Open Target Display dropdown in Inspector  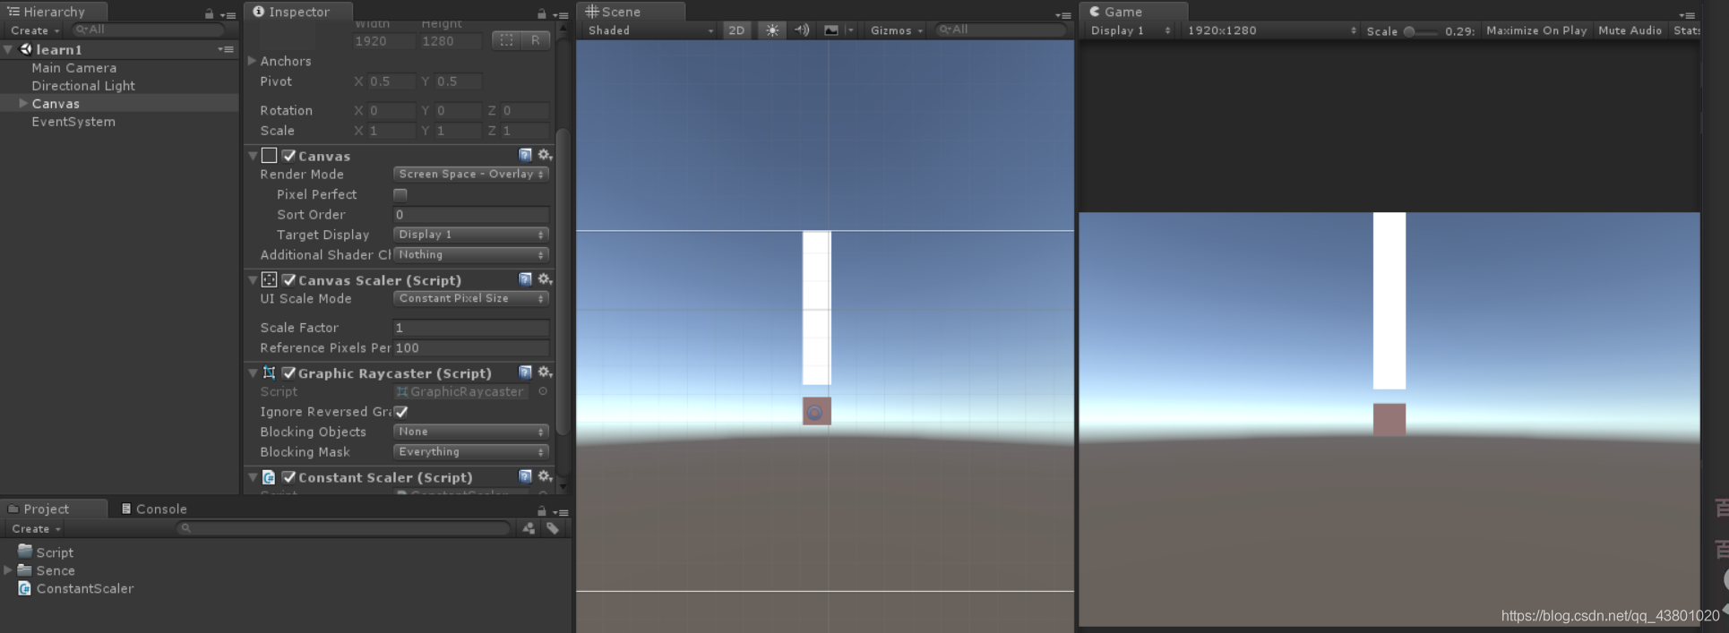pyautogui.click(x=470, y=235)
